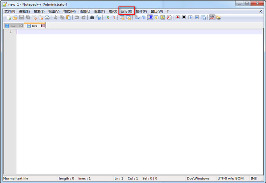Click 'length : 0' in status bar
The image size is (266, 183).
66,179
